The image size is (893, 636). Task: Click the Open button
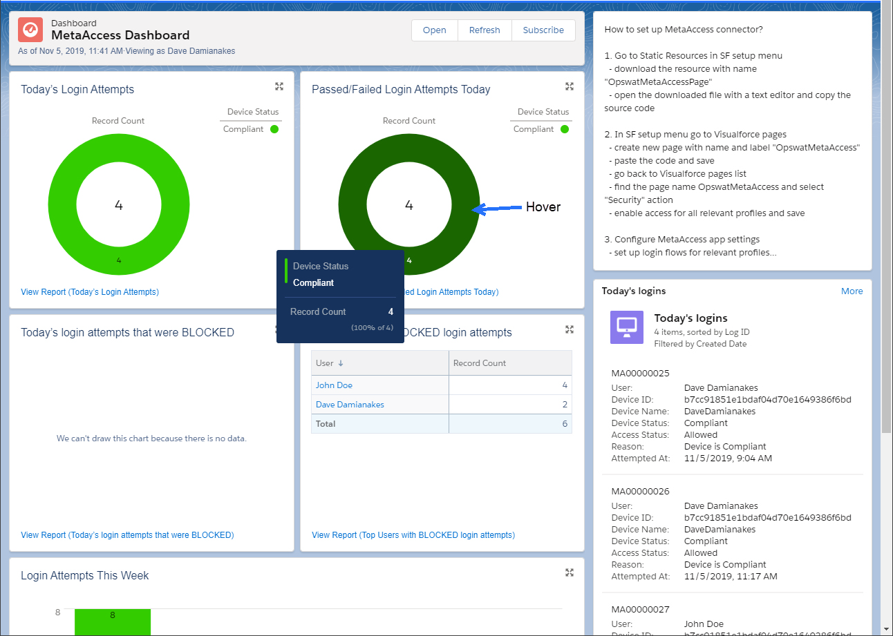pyautogui.click(x=435, y=30)
